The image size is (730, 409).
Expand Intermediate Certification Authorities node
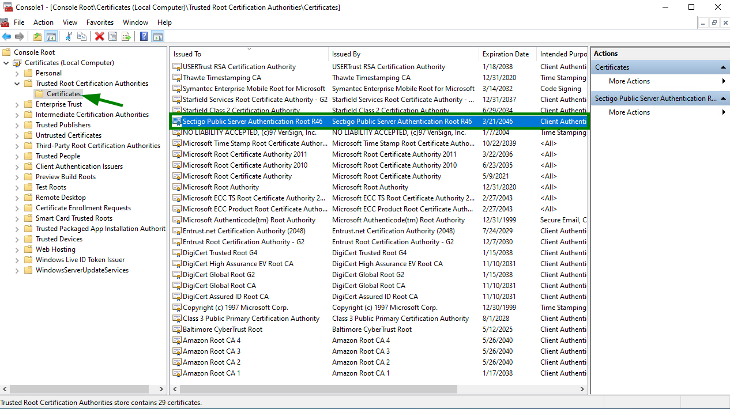[17, 115]
